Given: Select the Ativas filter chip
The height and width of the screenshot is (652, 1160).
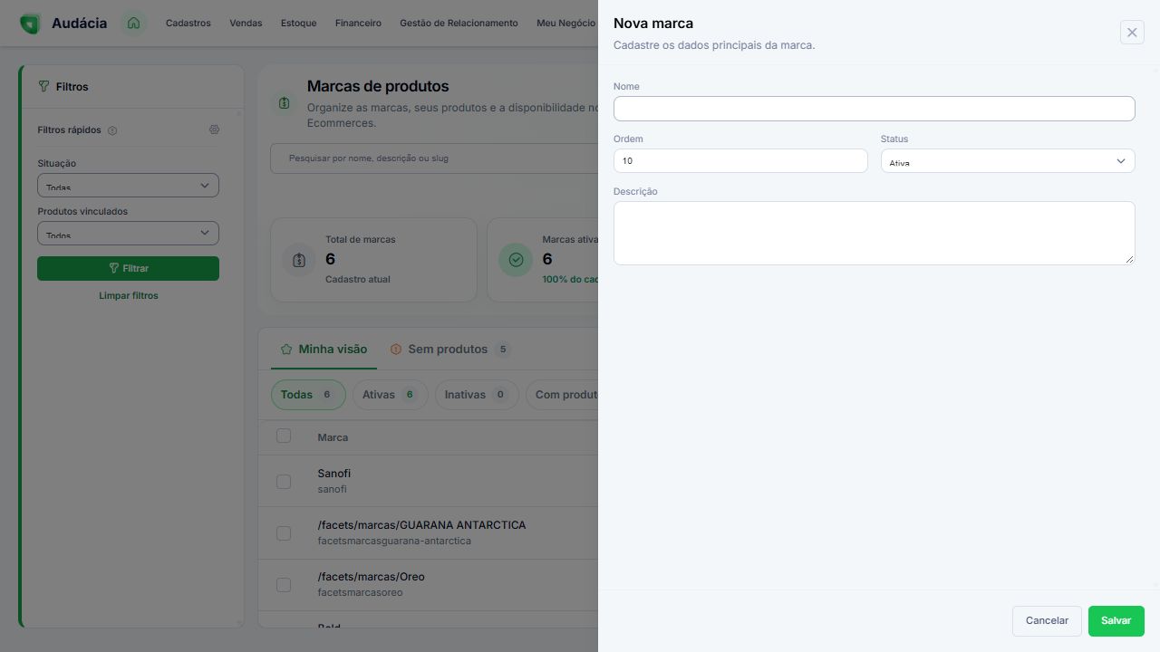Looking at the screenshot, I should point(390,395).
